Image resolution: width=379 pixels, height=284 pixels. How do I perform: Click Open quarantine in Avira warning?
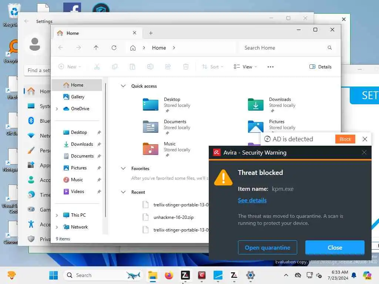267,247
